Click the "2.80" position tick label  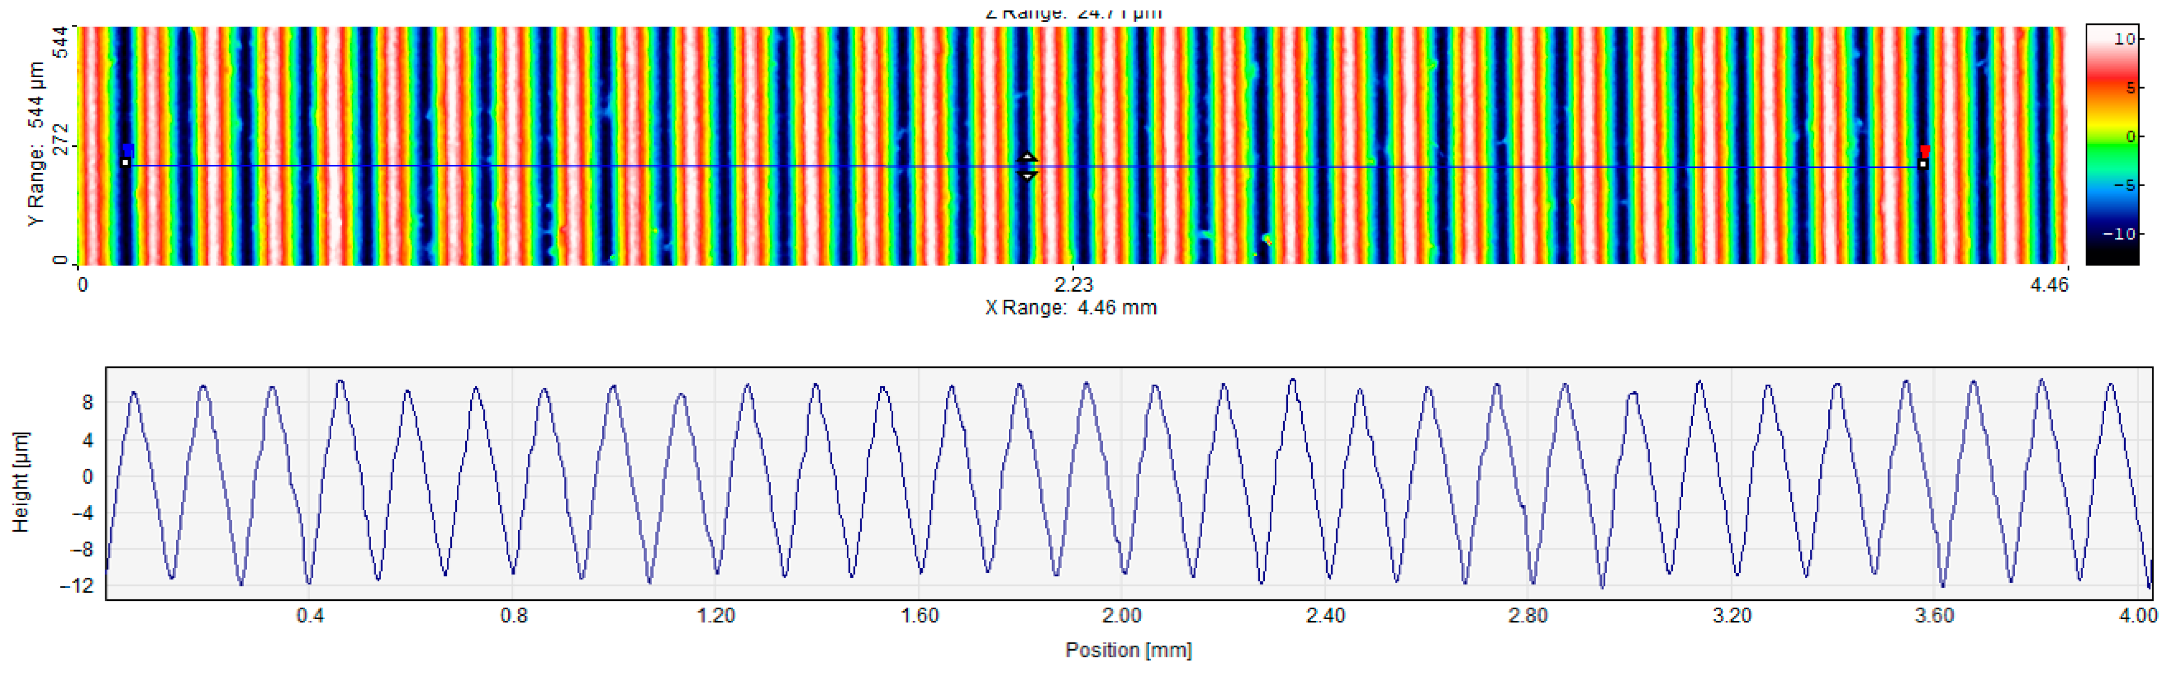[1528, 615]
